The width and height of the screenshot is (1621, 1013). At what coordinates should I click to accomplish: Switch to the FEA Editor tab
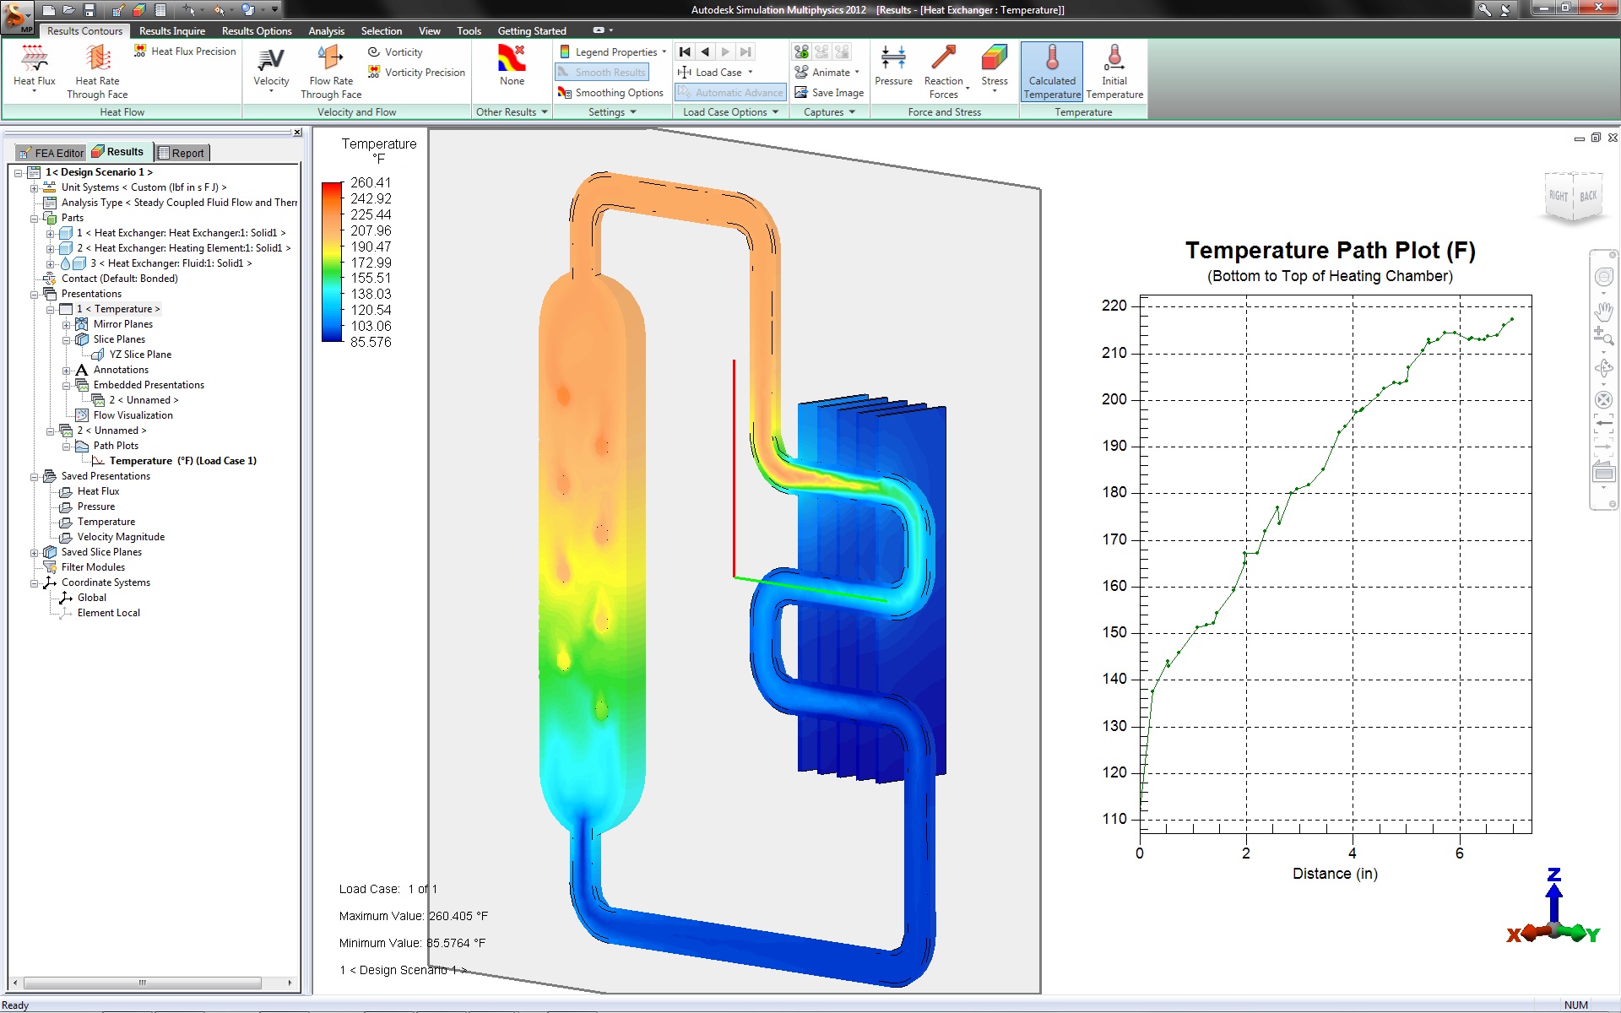(52, 153)
